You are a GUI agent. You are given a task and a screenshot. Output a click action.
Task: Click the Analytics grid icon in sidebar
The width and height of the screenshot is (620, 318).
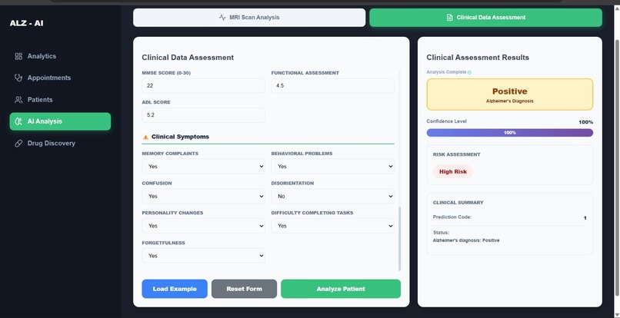click(x=18, y=56)
